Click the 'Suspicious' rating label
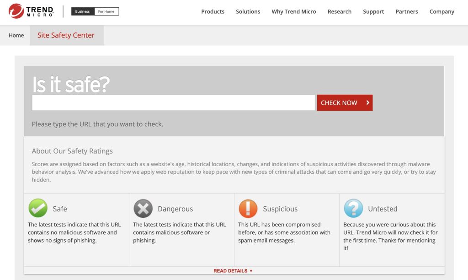This screenshot has height=280, width=468. pyautogui.click(x=280, y=209)
